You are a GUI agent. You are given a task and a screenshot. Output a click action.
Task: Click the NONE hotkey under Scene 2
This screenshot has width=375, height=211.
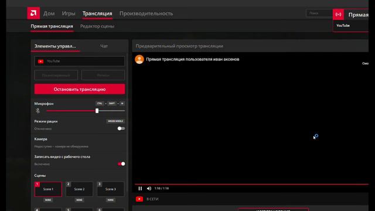[x=80, y=200]
